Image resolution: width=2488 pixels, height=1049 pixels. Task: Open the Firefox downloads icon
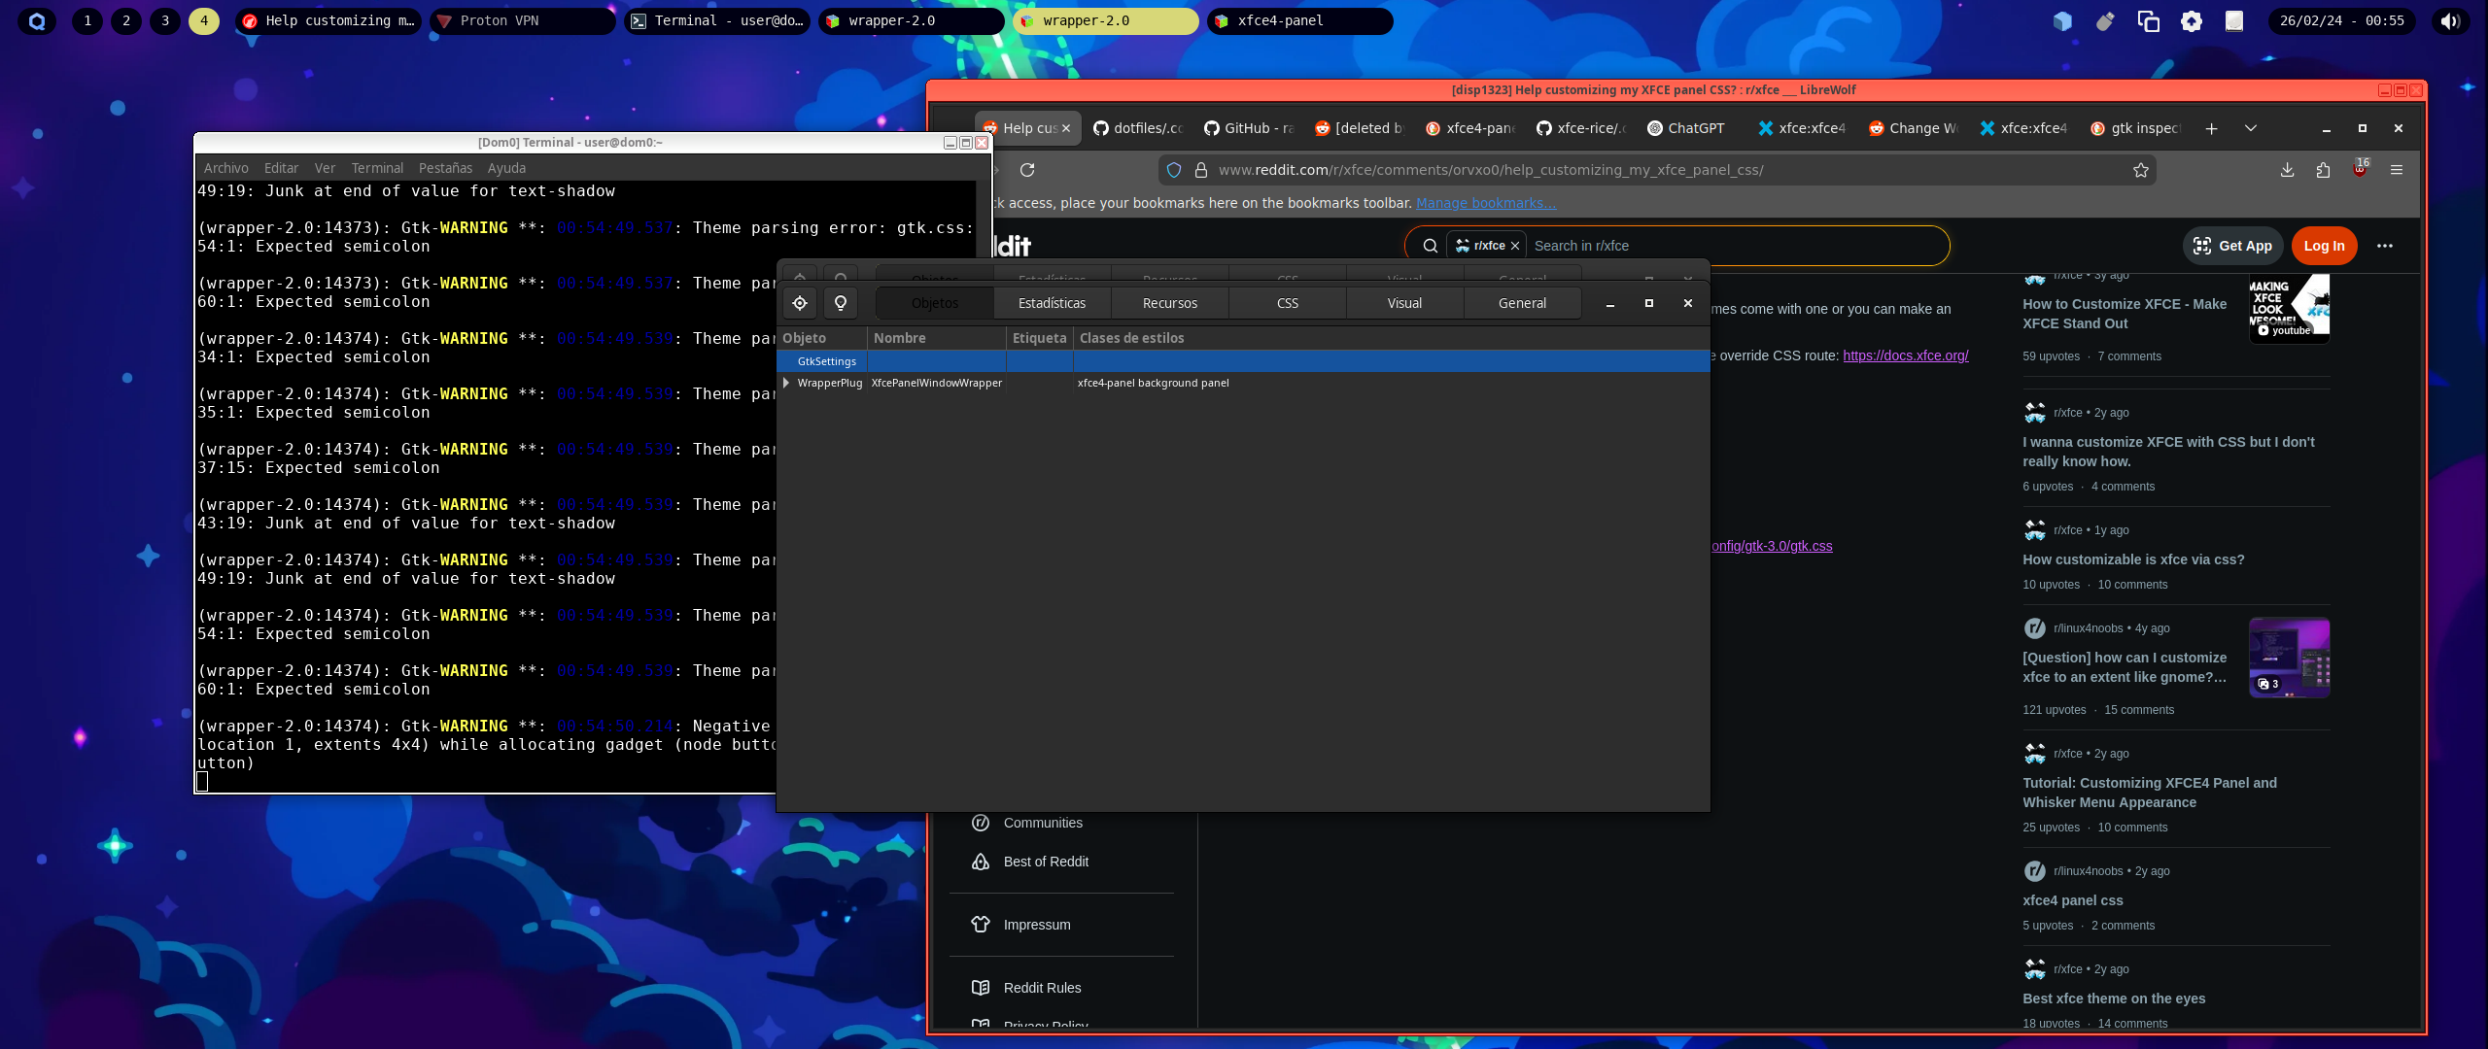(2287, 170)
